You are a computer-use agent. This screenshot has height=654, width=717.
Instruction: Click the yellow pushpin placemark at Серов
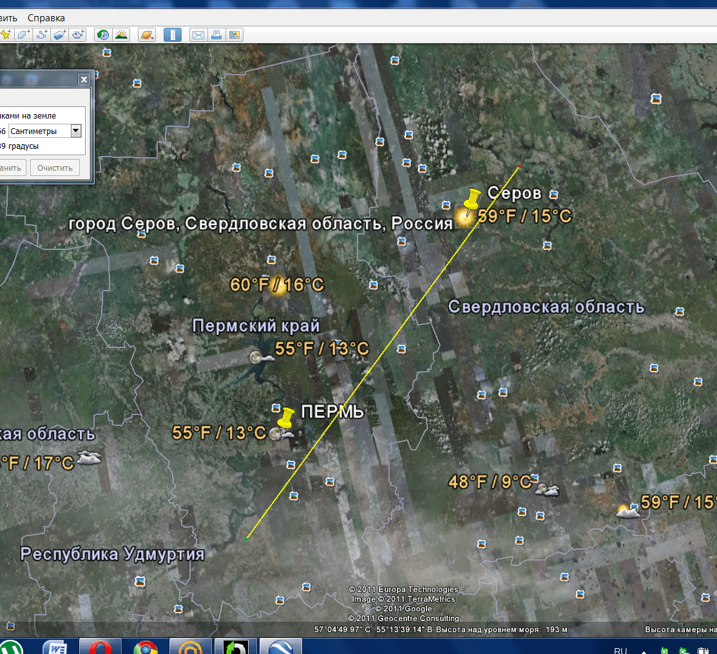pyautogui.click(x=472, y=200)
